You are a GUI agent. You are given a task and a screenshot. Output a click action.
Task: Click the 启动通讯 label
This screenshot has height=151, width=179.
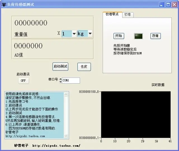tap(23, 74)
